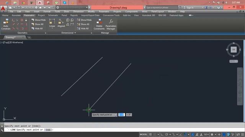Click Show/Hide in Dimensional panel
Image resolution: width=245 pixels, height=137 pixels.
tap(84, 20)
